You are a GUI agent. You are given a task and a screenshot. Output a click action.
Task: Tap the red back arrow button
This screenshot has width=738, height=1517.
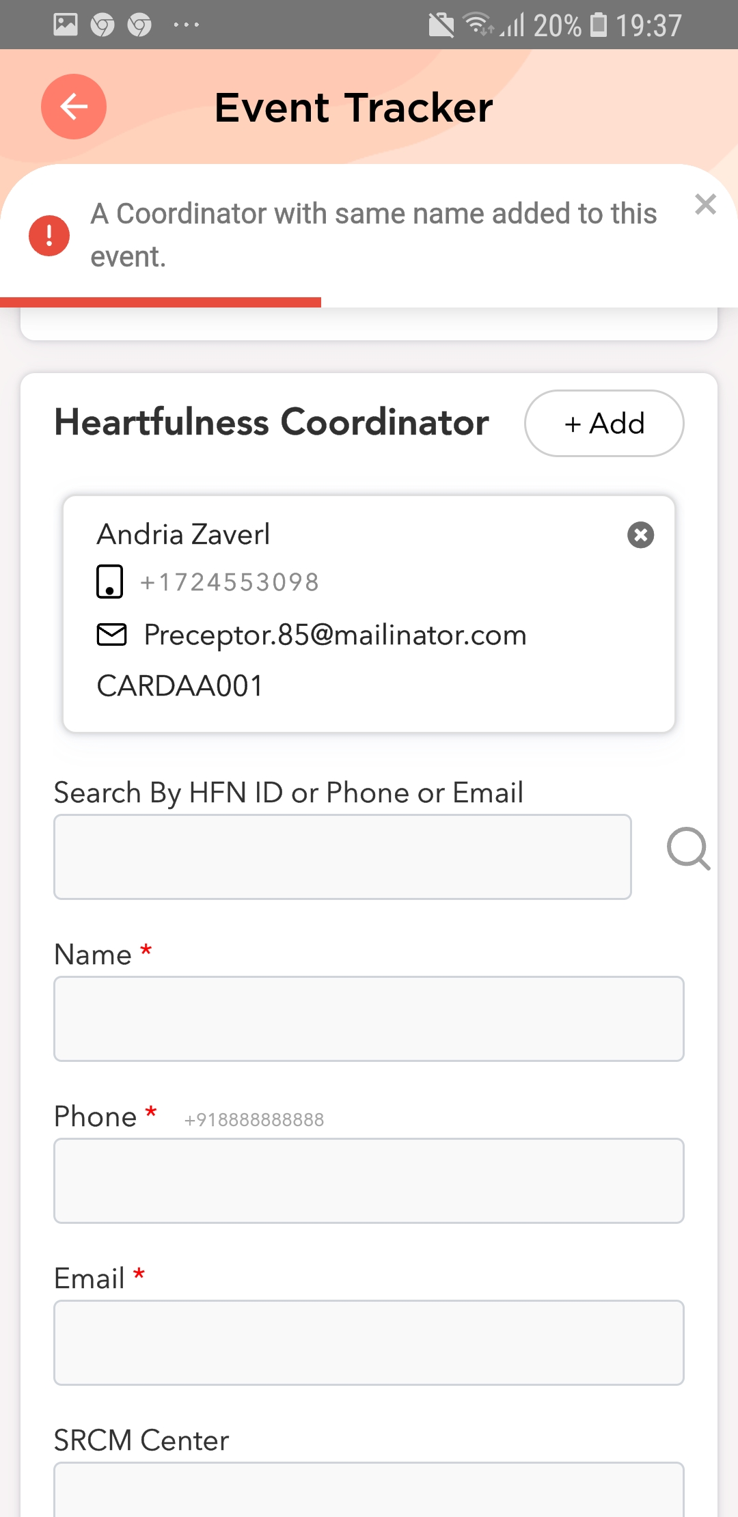coord(74,107)
